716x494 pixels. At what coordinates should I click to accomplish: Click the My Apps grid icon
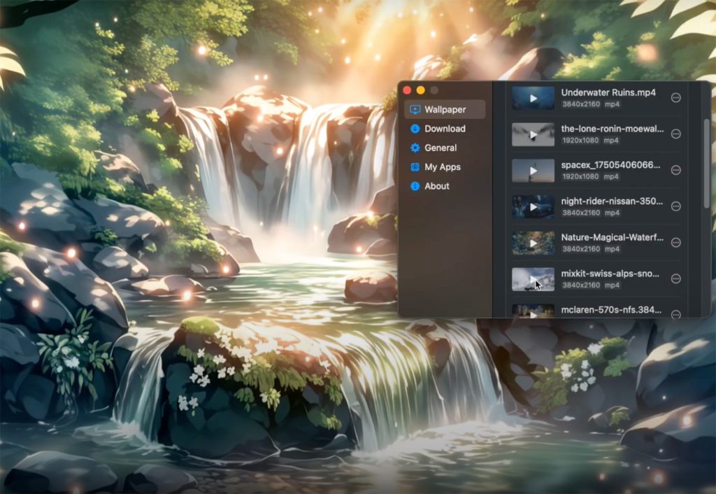(415, 167)
